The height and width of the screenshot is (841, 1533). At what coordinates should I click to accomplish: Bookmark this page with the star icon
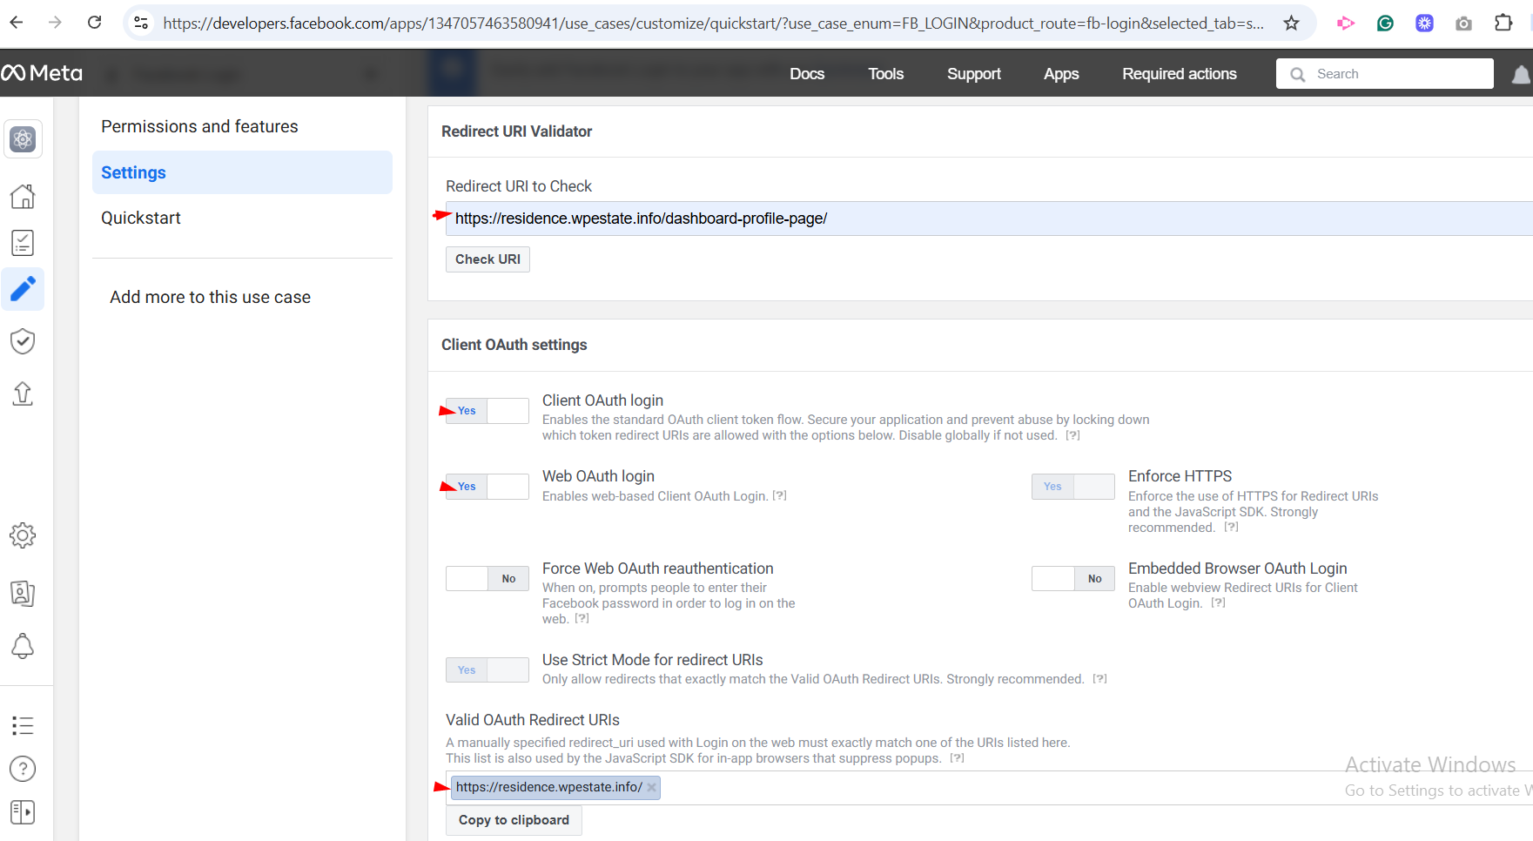(x=1291, y=24)
